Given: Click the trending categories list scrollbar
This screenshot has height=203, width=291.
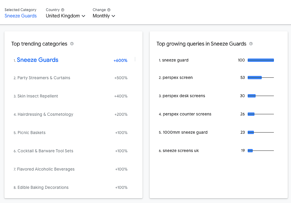Looking at the screenshot, I should (x=135, y=59).
